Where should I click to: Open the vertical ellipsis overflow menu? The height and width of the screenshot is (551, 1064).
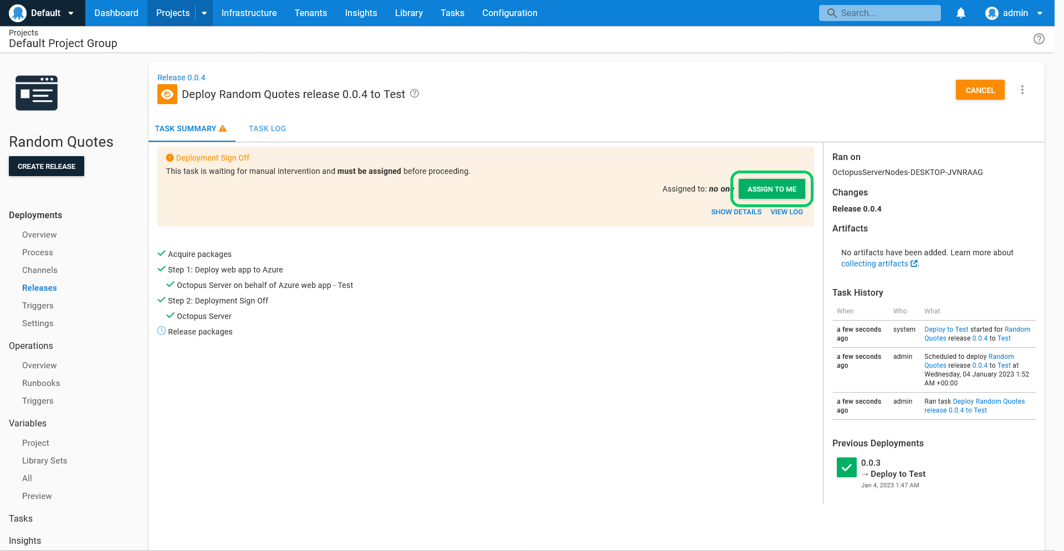tap(1022, 90)
